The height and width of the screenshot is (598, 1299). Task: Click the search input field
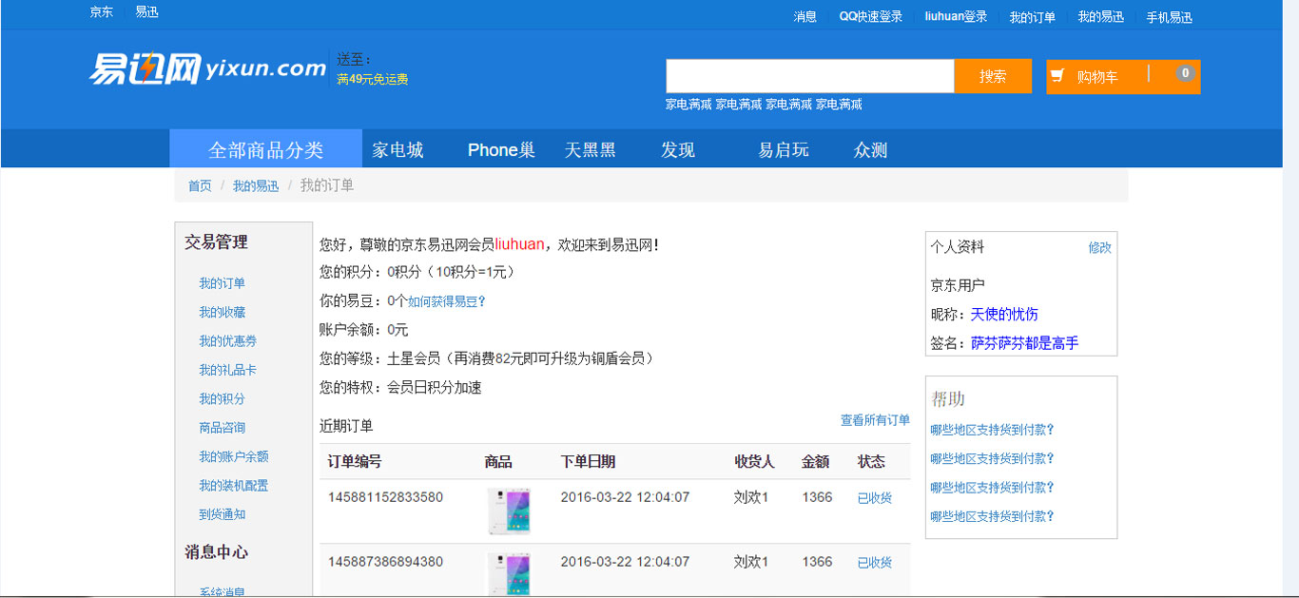coord(810,76)
